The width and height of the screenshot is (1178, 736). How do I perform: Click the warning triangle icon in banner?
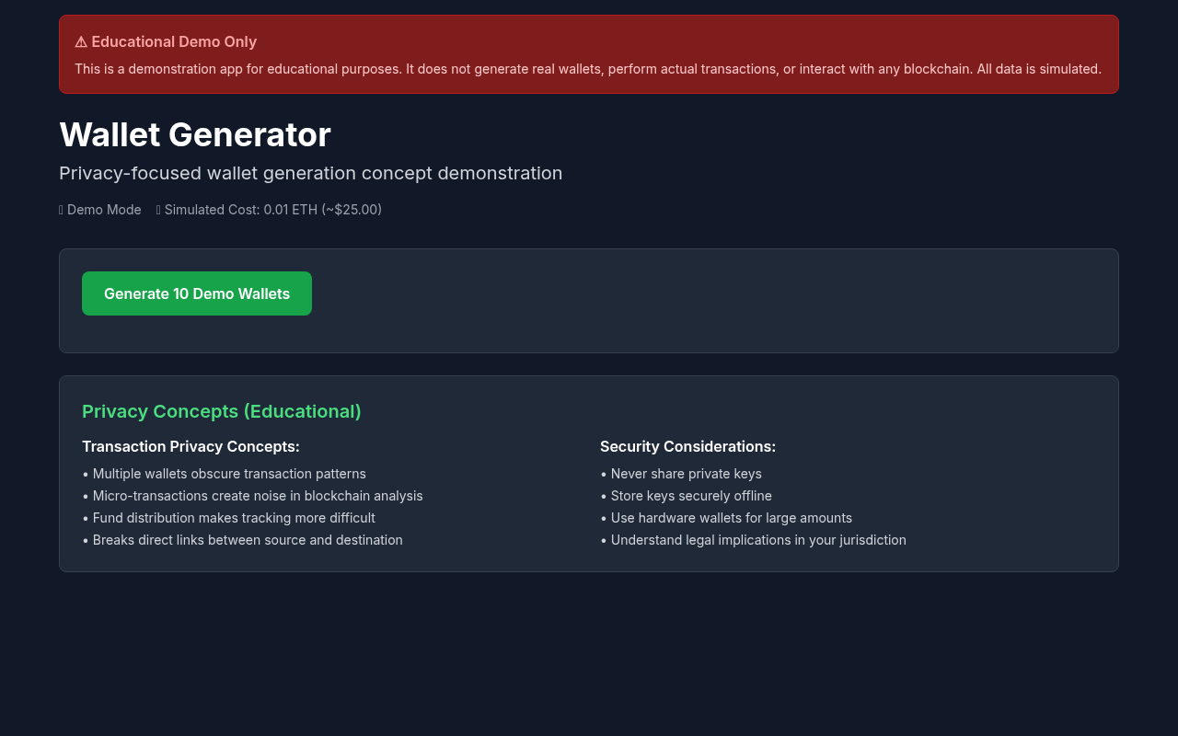pos(81,42)
